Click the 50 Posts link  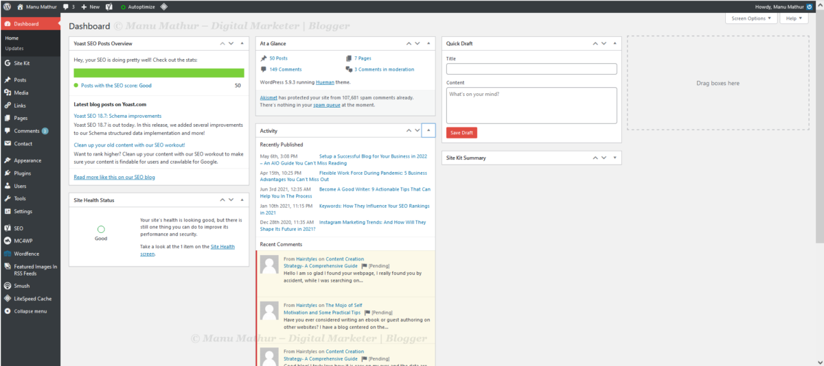(x=278, y=59)
